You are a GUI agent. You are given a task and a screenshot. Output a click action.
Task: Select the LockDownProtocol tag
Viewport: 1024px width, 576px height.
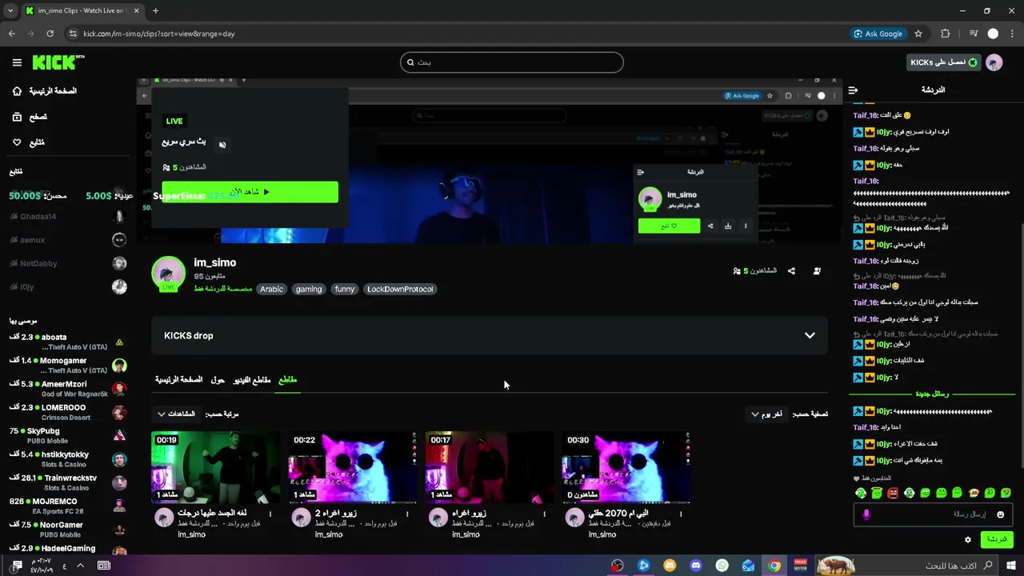(400, 290)
